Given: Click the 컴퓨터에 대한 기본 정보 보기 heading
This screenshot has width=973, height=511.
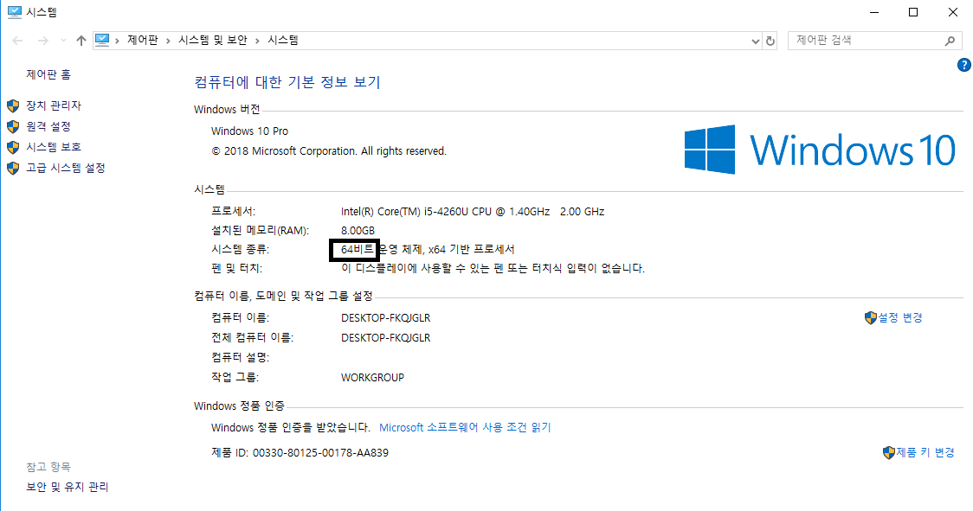Looking at the screenshot, I should tap(287, 82).
